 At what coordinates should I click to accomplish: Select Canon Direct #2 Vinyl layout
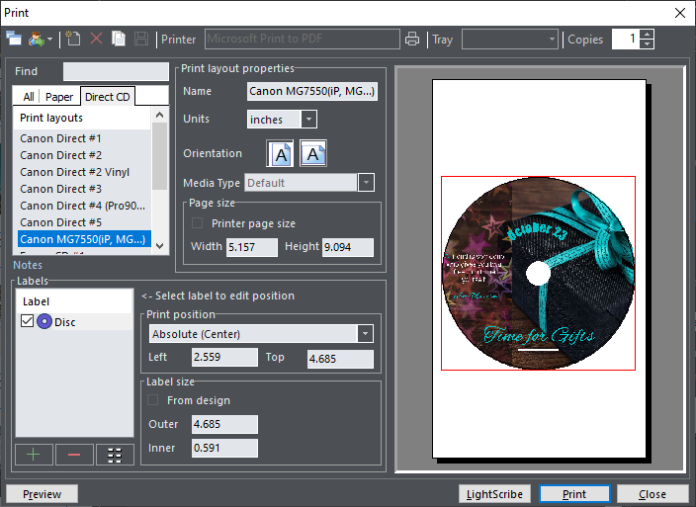pyautogui.click(x=74, y=172)
